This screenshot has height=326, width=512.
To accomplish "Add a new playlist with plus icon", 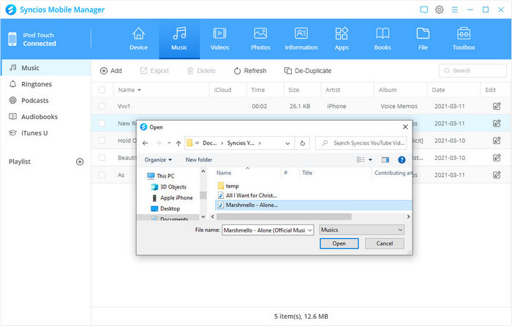I will pyautogui.click(x=80, y=162).
